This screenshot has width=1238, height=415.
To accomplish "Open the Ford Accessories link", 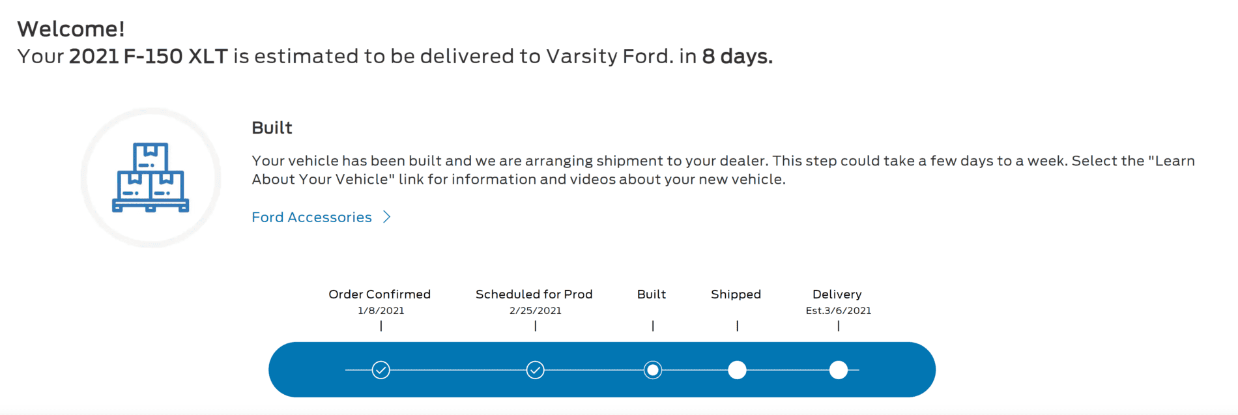I will (311, 217).
